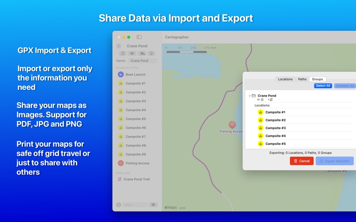Image resolution: width=356 pixels, height=222 pixels.
Task: Click the Campsite #1 tent icon in the dialog
Action: click(x=260, y=112)
